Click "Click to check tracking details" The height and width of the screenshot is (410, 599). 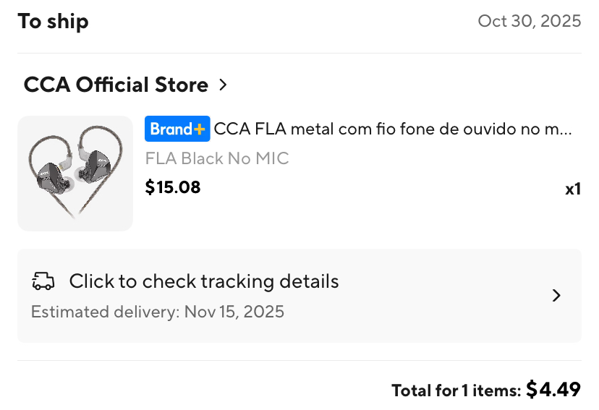click(204, 281)
